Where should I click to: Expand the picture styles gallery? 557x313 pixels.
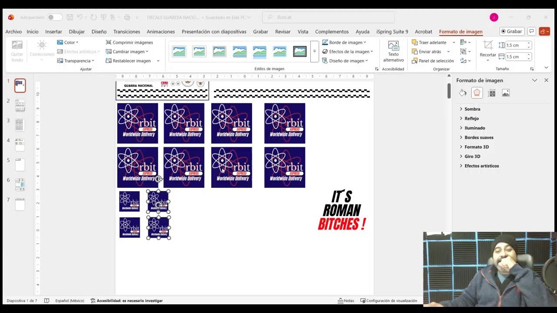pyautogui.click(x=314, y=51)
